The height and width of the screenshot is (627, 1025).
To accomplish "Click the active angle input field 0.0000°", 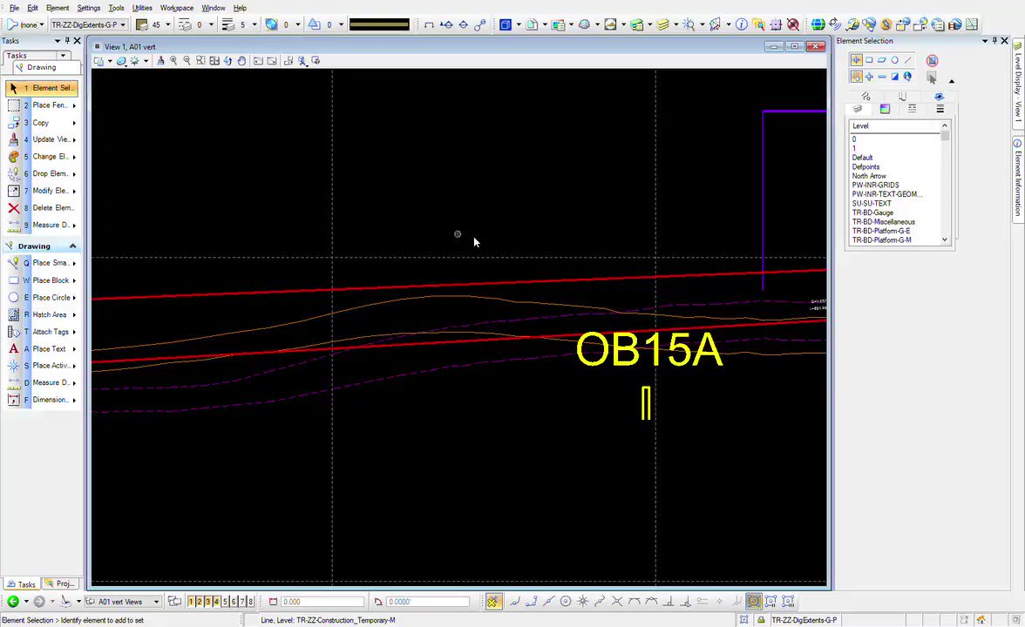I will pos(427,602).
